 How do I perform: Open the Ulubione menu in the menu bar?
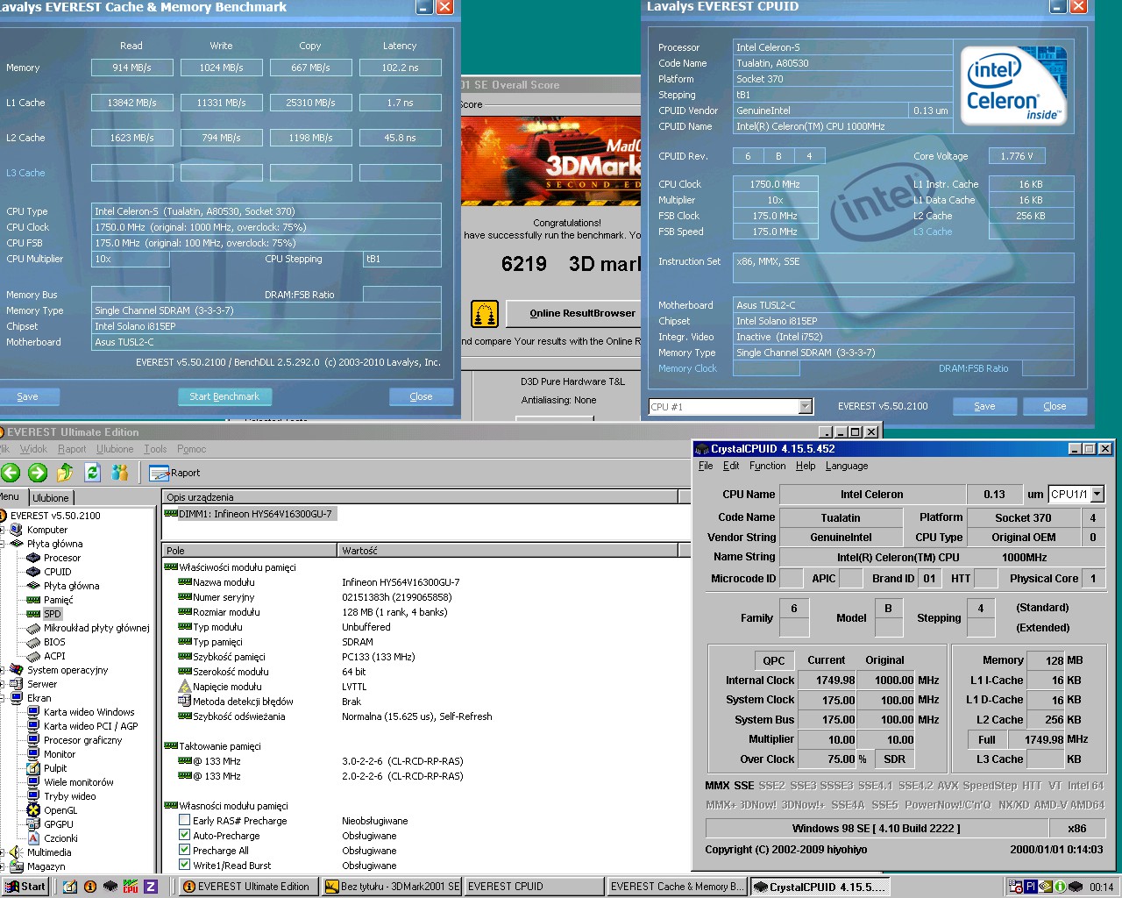[x=115, y=449]
